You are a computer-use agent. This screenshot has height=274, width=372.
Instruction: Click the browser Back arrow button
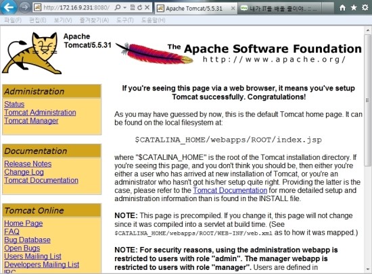coord(9,7)
